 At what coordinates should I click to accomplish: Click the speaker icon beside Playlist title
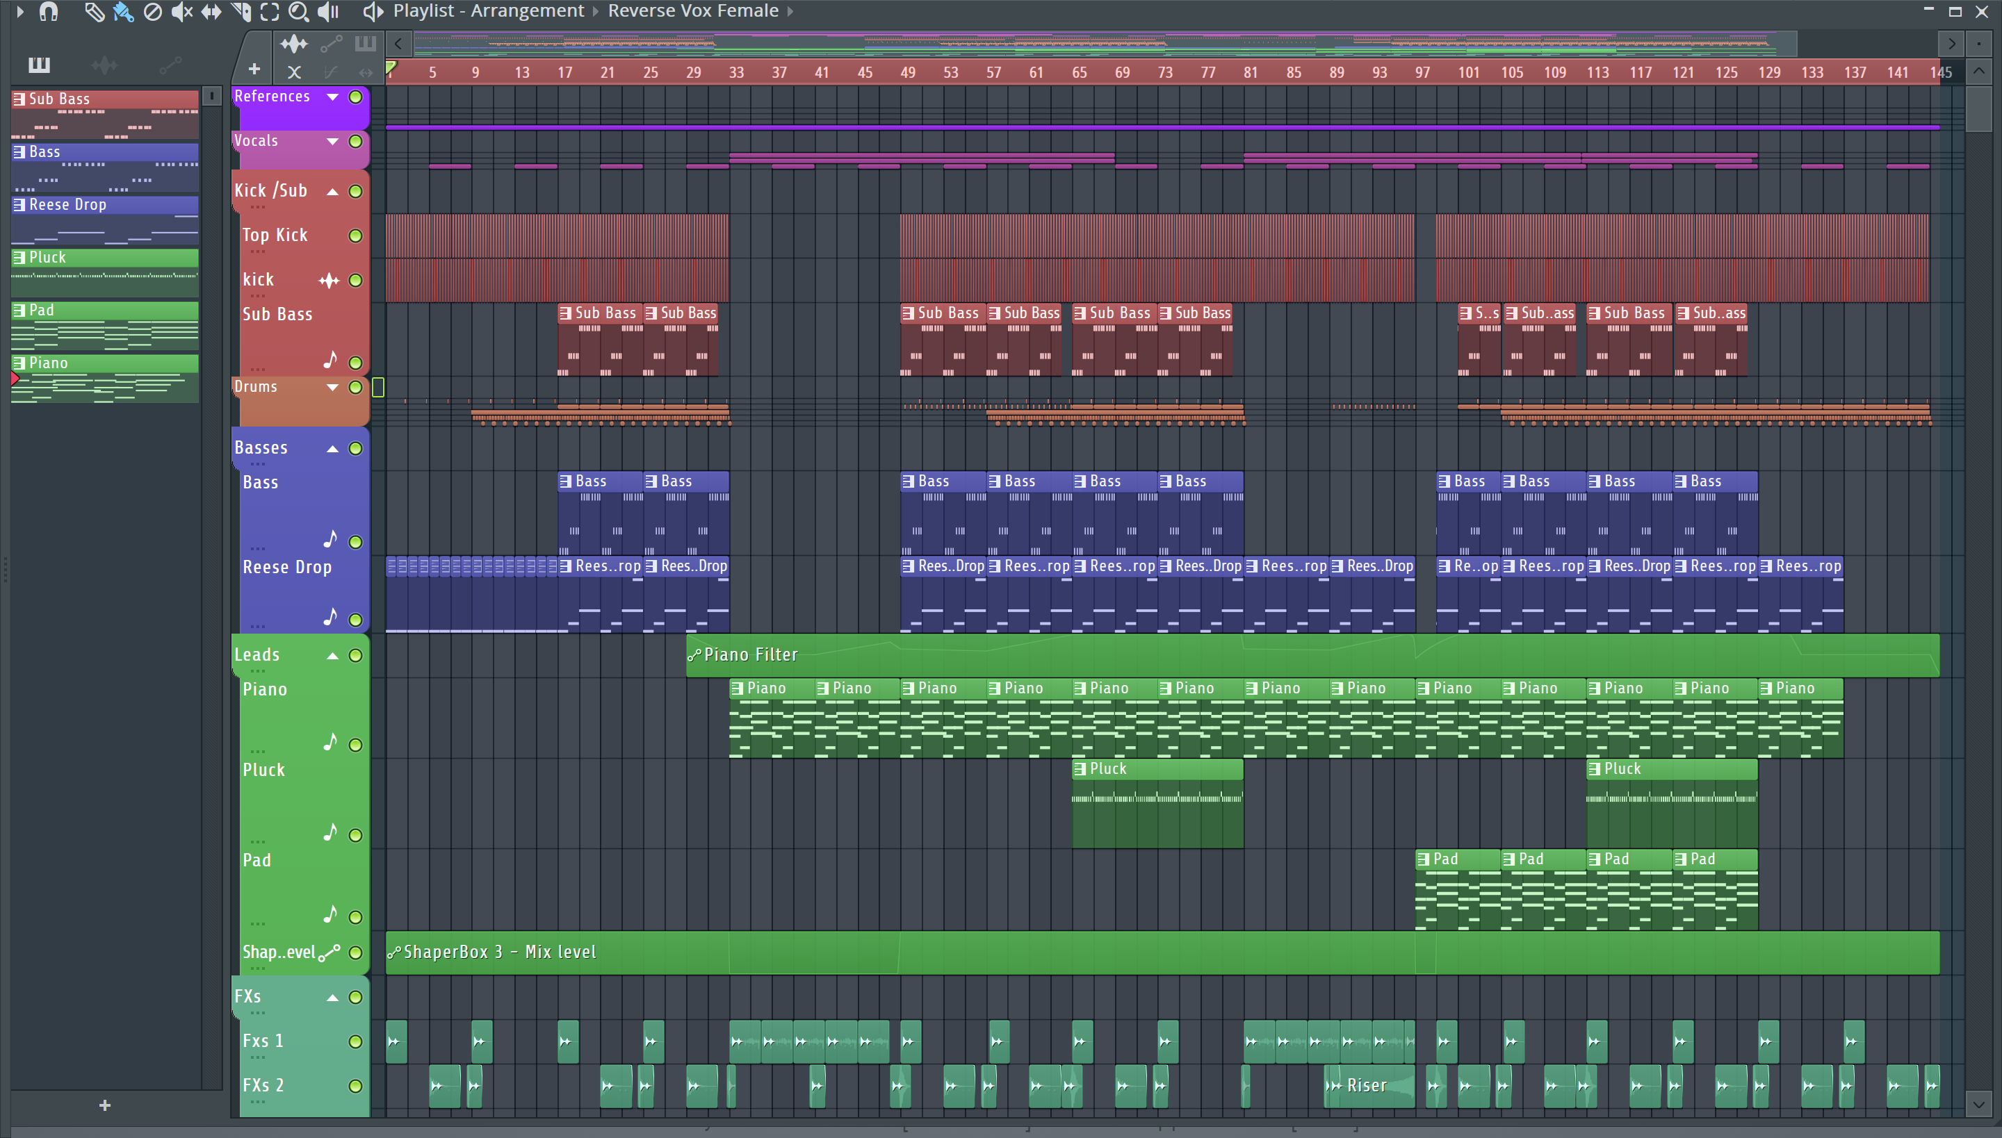(x=373, y=12)
